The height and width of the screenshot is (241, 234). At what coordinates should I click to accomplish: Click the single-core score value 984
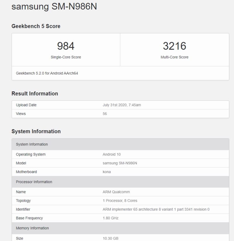tap(66, 46)
